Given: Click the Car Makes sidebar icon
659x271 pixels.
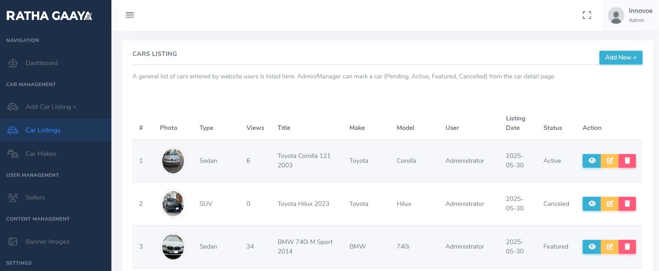Looking at the screenshot, I should click(13, 154).
